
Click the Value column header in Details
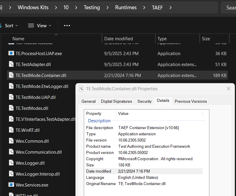click(159, 113)
